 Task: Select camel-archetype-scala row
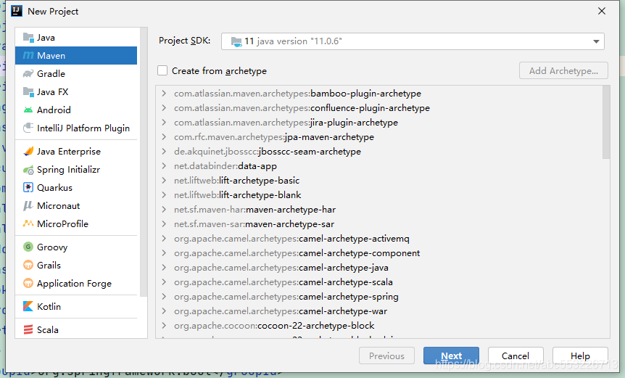pos(283,282)
